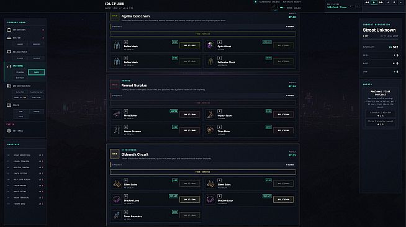Open the Codex book icon
The image size is (406, 227).
pos(9,105)
